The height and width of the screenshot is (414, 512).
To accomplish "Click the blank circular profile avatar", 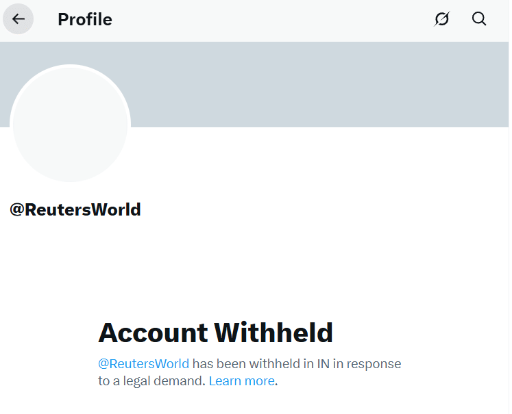I will coord(70,124).
